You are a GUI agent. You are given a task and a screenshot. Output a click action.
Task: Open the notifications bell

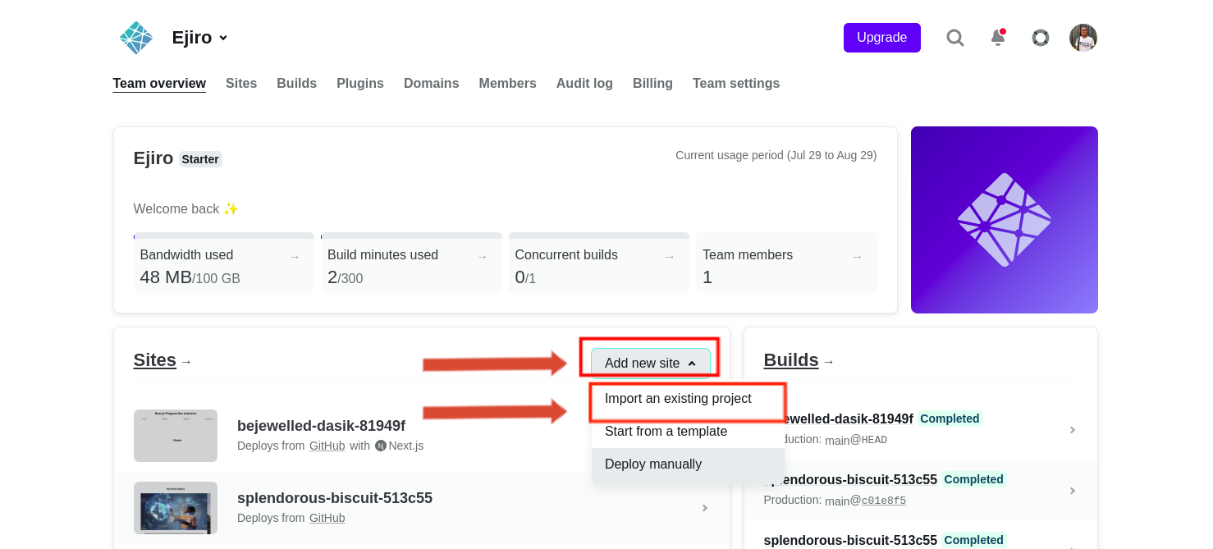(x=998, y=38)
